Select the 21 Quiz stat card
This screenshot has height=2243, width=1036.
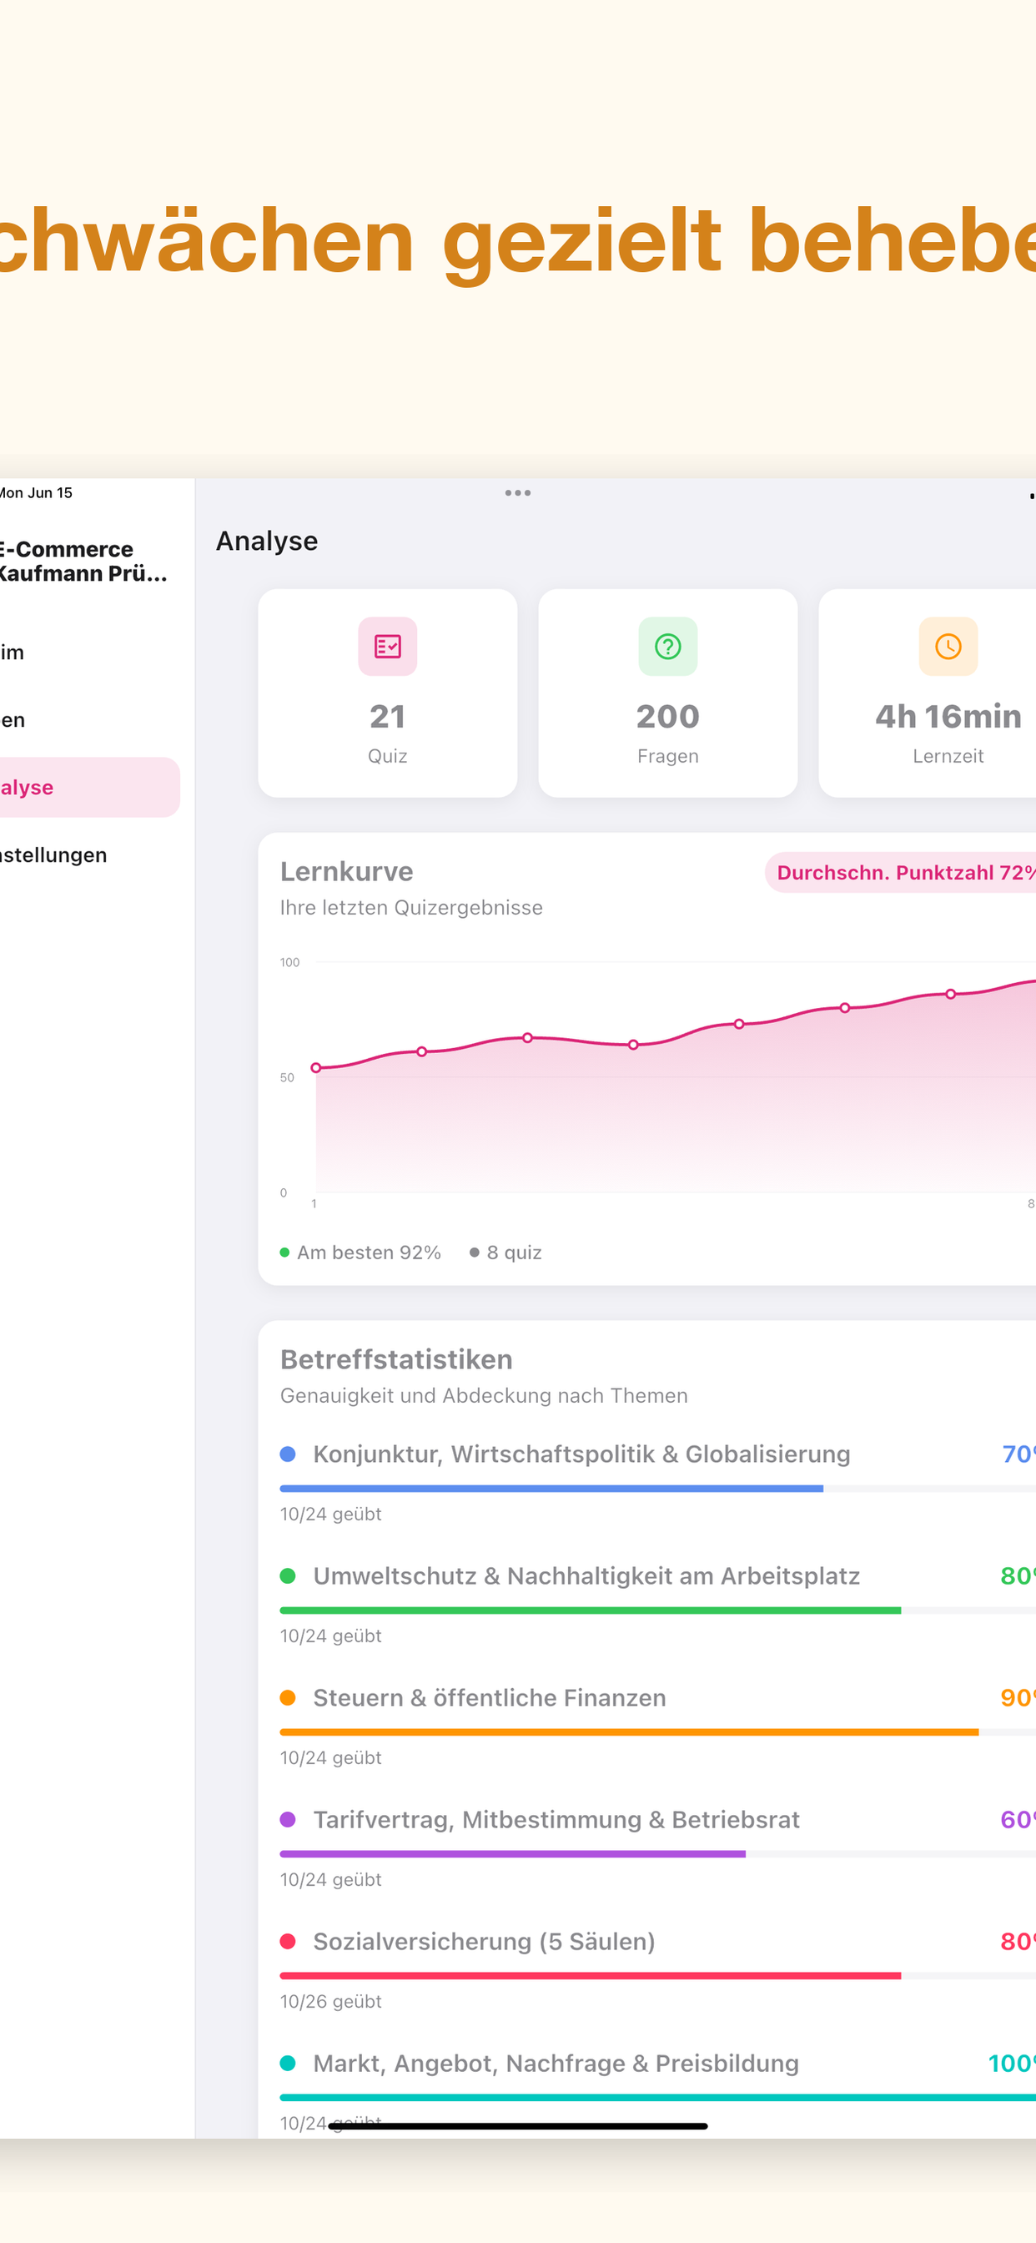387,693
